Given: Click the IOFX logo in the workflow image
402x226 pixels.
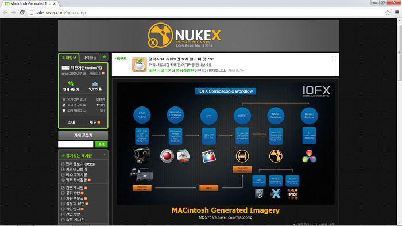Looking at the screenshot, I should pyautogui.click(x=316, y=91).
